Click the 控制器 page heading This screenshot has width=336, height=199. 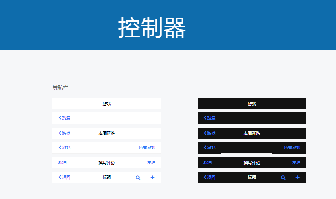[x=152, y=28]
